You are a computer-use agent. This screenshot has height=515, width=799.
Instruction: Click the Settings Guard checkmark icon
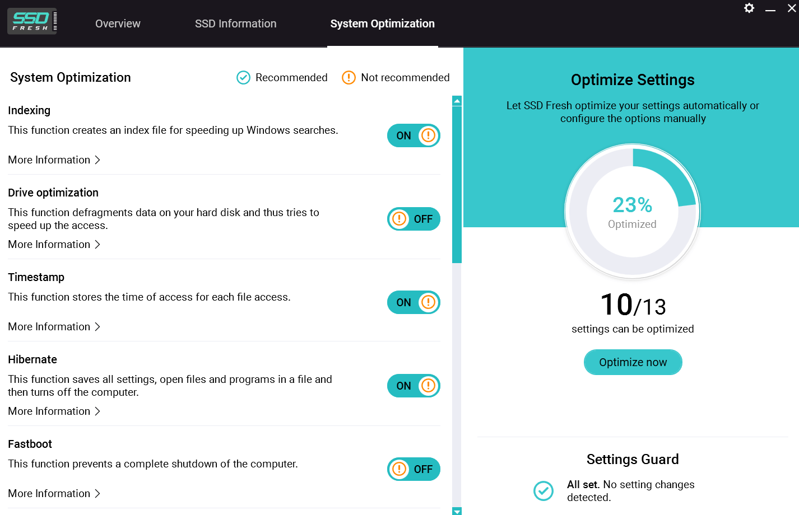click(543, 491)
